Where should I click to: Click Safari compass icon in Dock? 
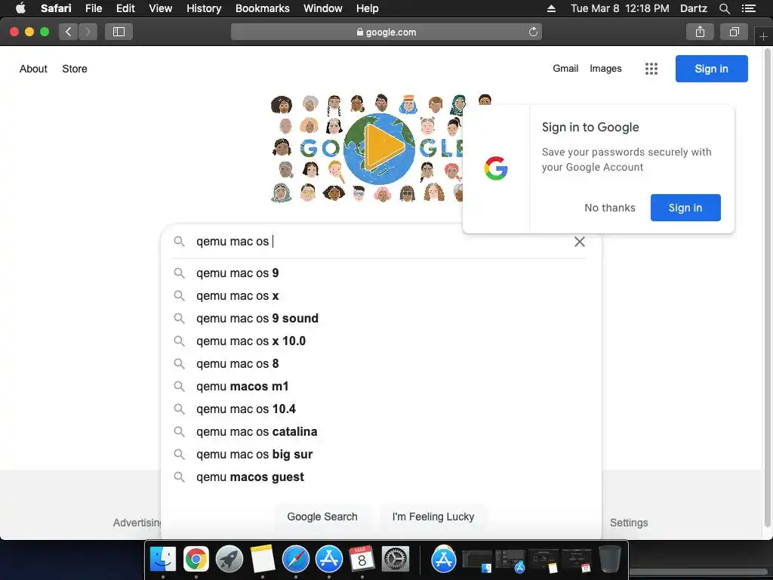point(296,560)
